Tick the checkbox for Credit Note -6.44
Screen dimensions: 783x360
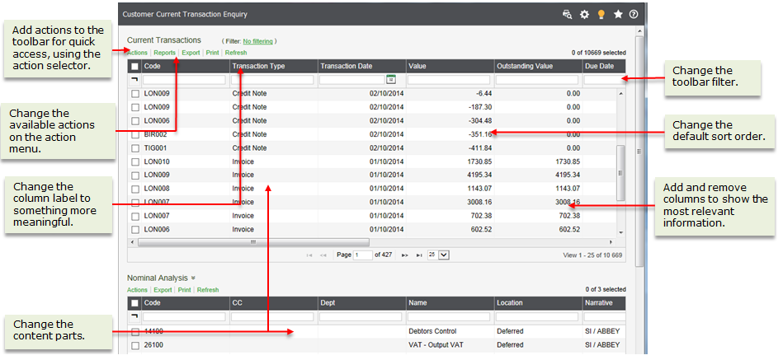coord(134,93)
